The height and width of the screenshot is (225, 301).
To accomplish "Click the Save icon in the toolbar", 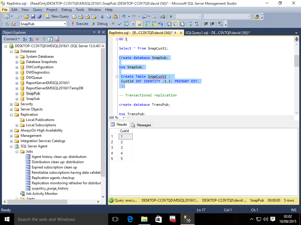I will (33, 16).
